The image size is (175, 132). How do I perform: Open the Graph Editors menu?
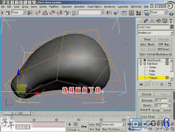tap(94, 7)
